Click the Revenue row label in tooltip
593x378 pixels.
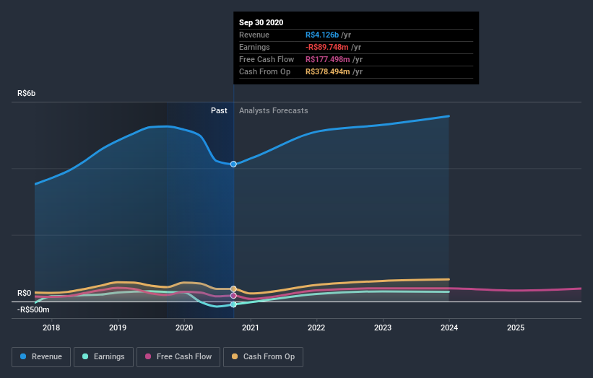click(x=254, y=35)
